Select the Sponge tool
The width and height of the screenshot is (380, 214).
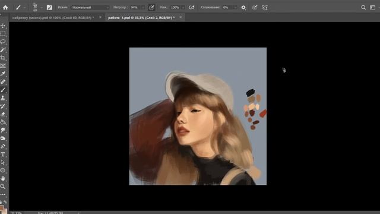[x=3, y=138]
